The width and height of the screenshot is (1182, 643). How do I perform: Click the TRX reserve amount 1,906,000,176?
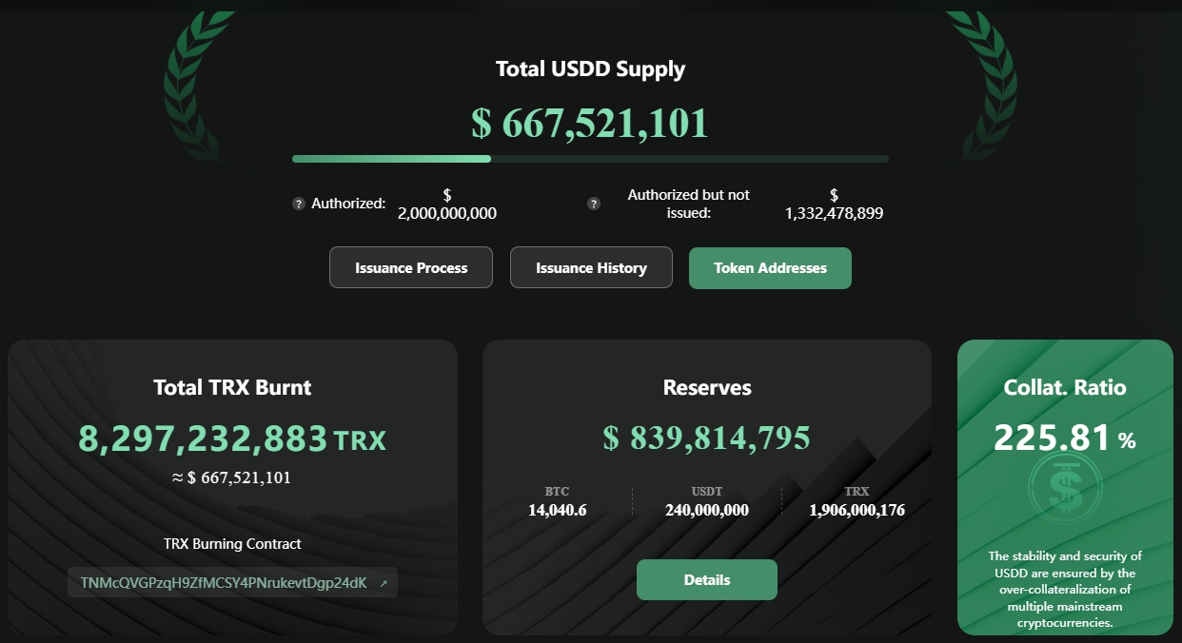pos(857,510)
